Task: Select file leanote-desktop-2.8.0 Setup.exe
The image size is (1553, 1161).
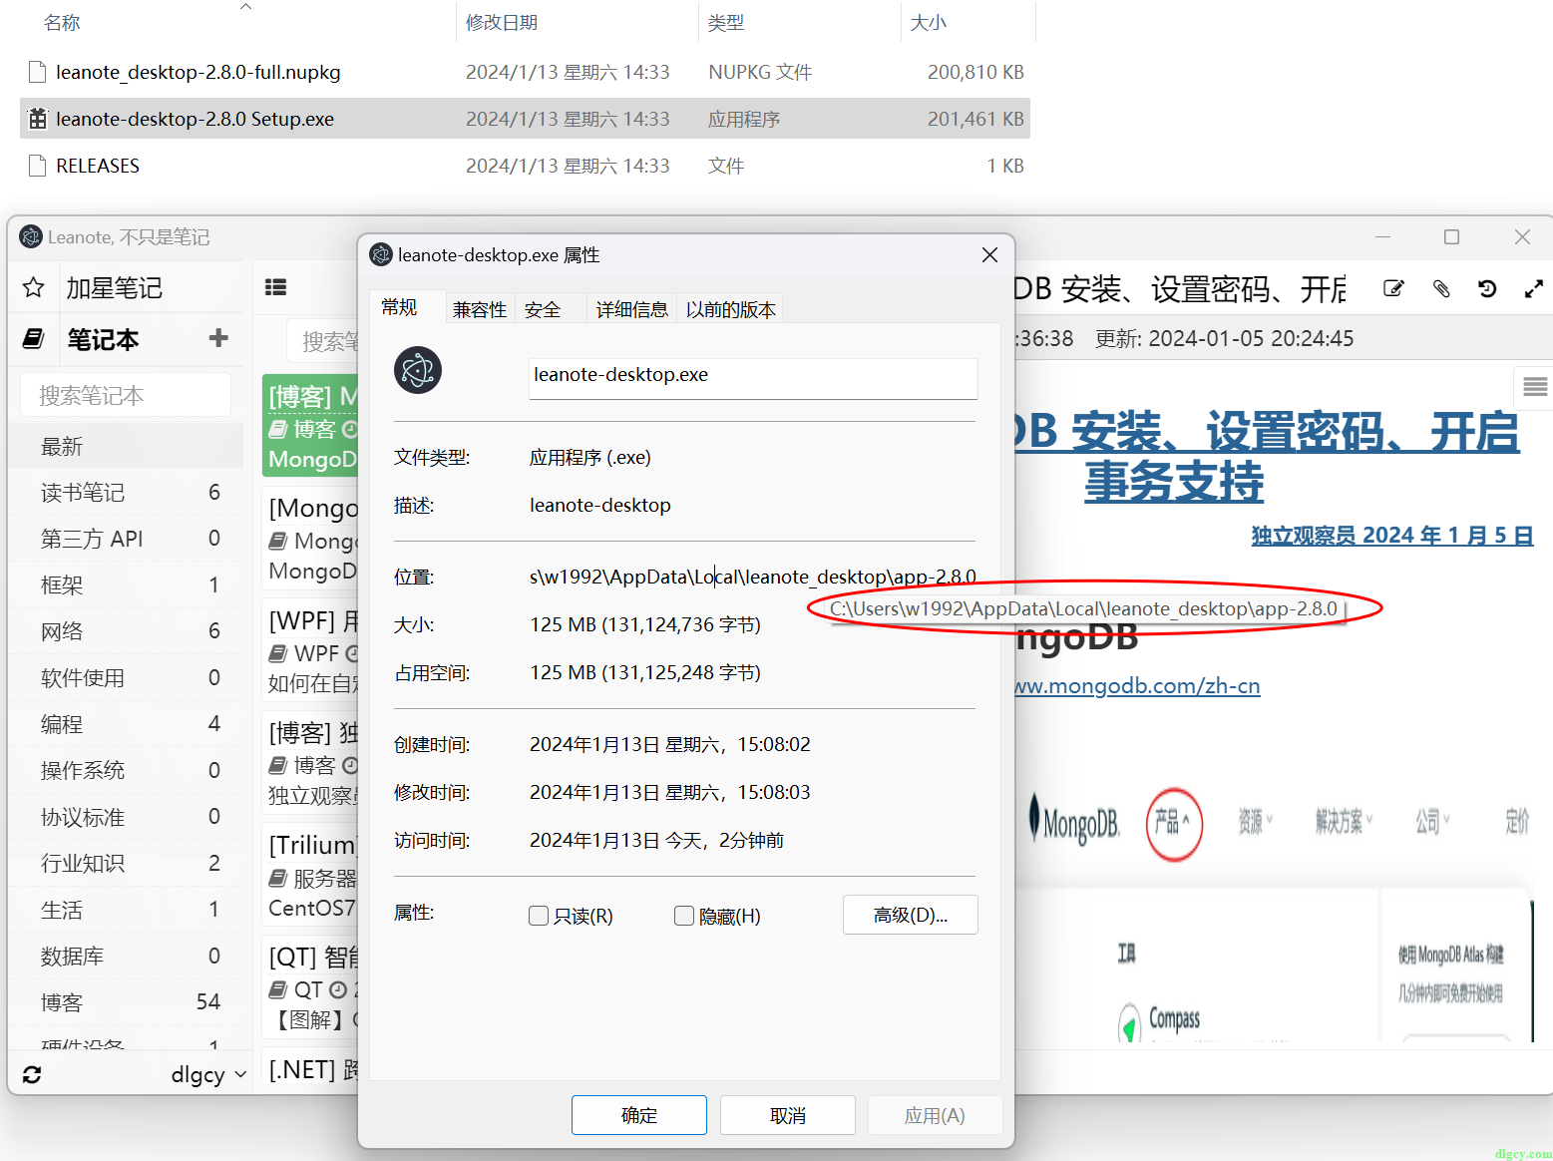Action: [x=195, y=119]
